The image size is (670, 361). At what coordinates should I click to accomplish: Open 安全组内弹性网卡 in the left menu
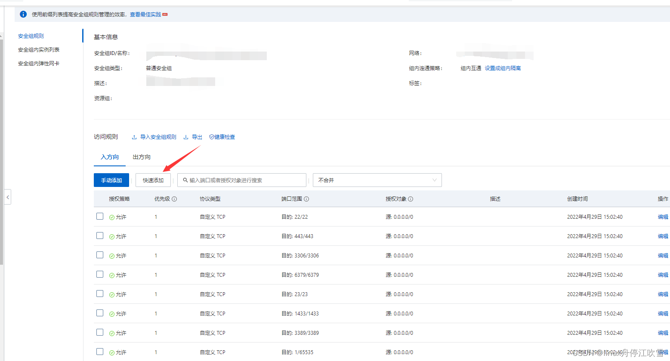pos(39,64)
